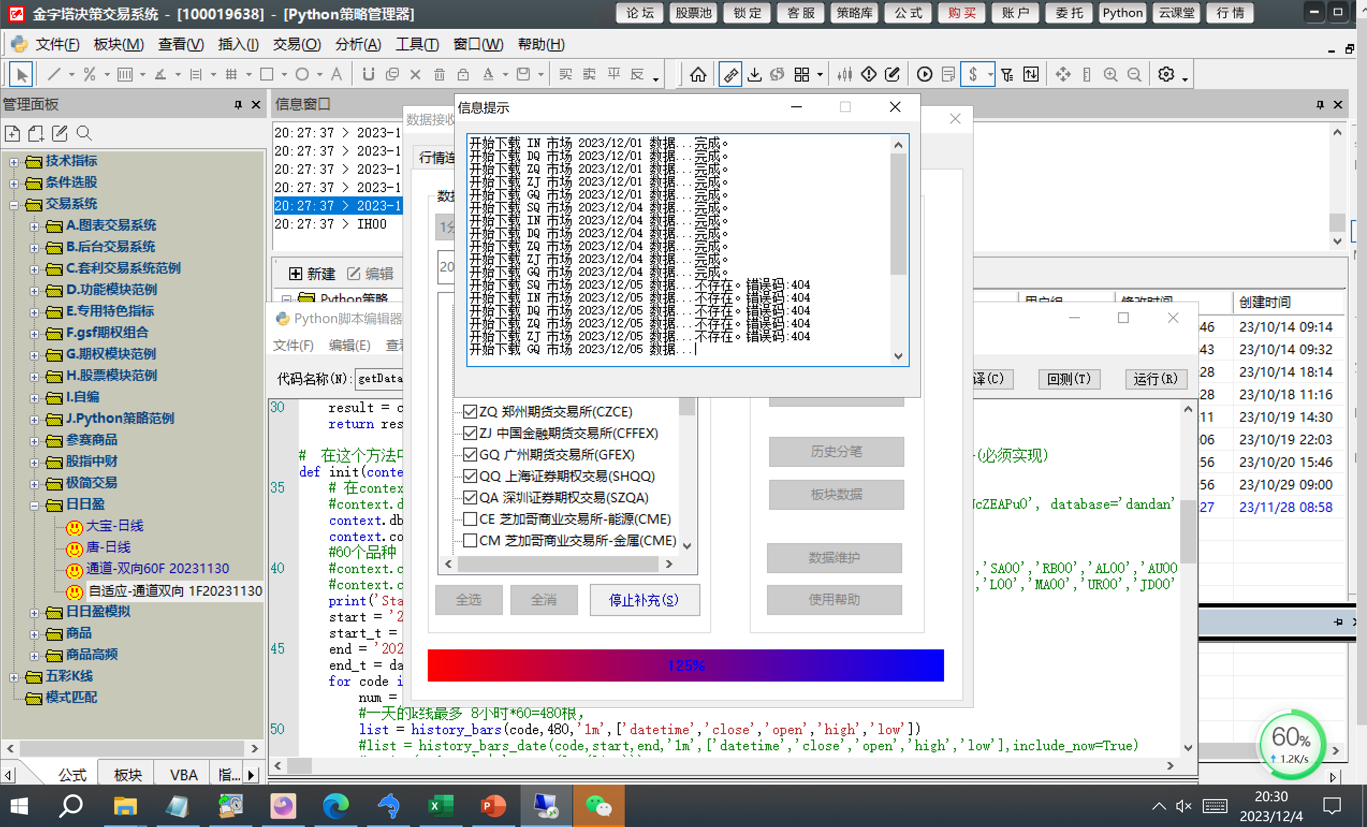Click search magnifier in management panel

click(84, 133)
